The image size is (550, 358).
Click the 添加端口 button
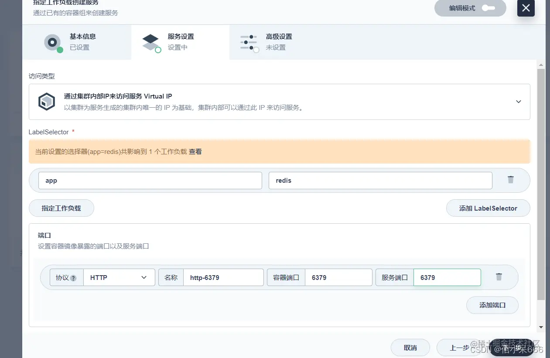click(x=492, y=305)
